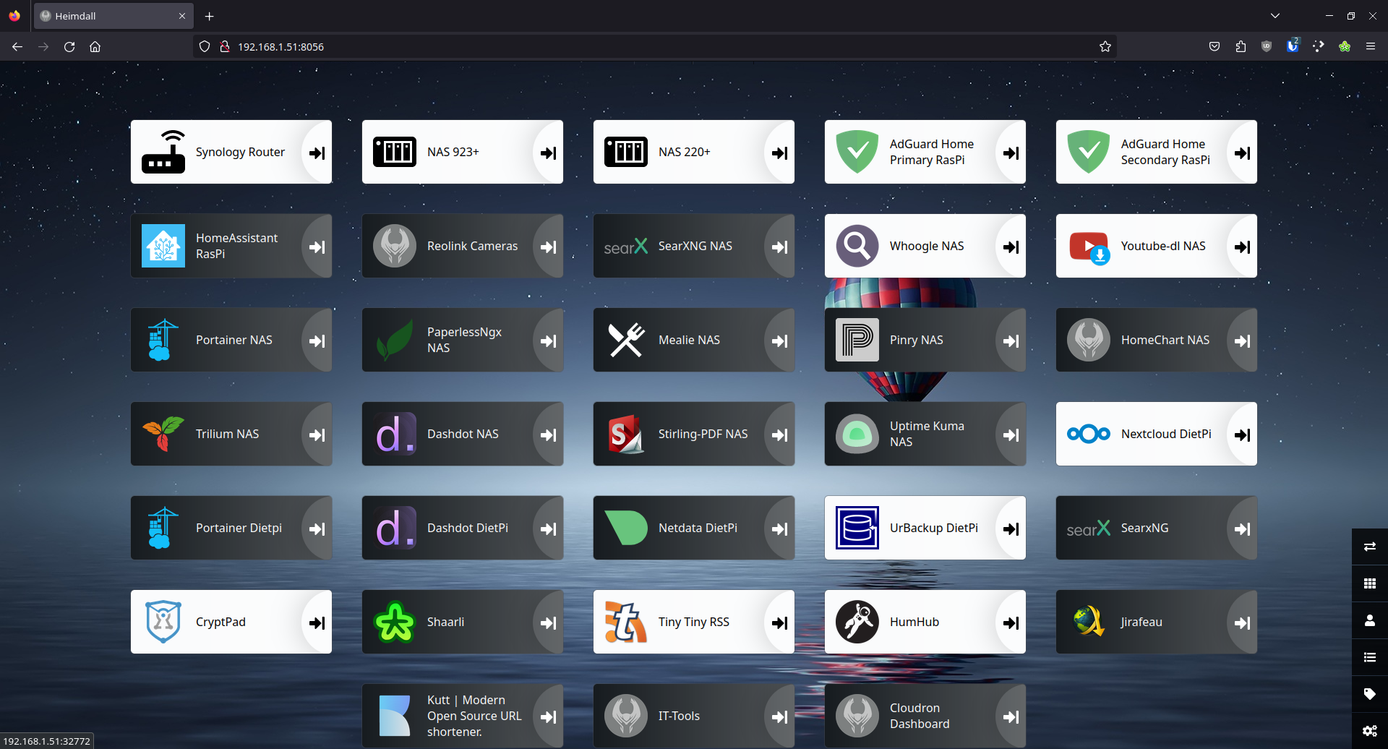Screen dimensions: 1388x749
Task: Open the Save to Pocket icon
Action: tap(1214, 46)
